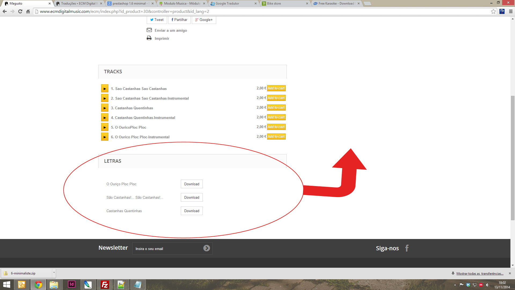Click the page vertical scrollbar thumb
515x290 pixels.
click(x=513, y=158)
